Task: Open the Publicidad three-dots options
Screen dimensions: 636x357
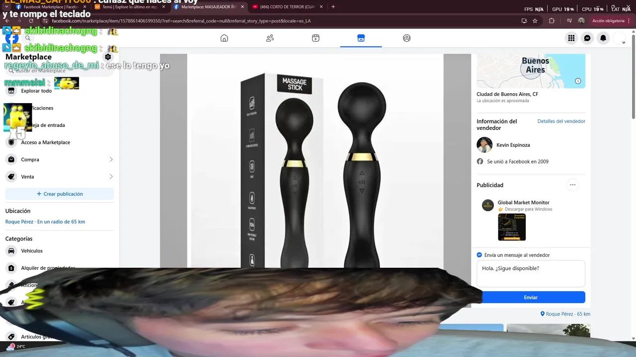Action: (x=572, y=185)
